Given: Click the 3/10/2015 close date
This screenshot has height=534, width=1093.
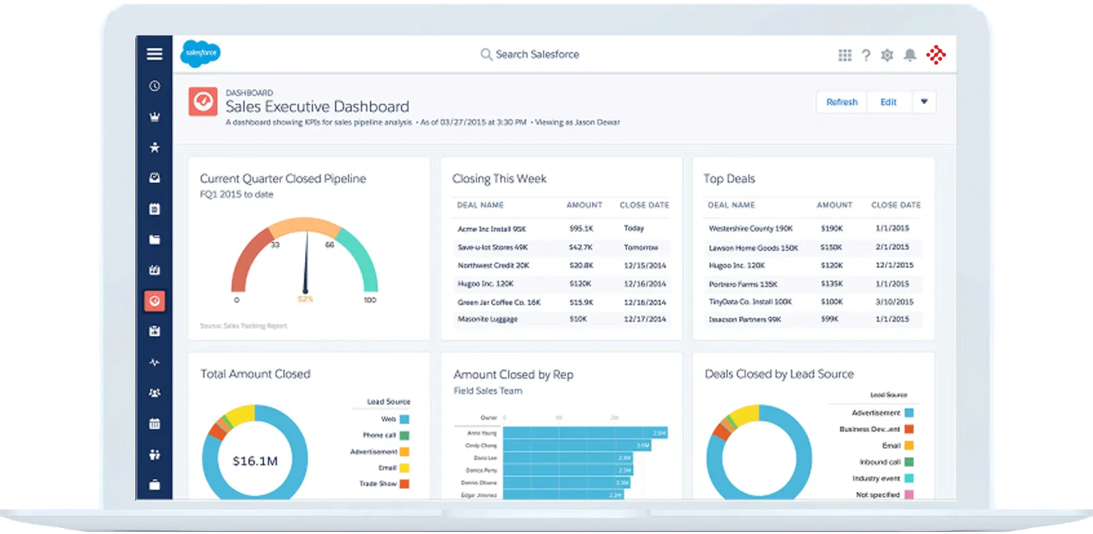Looking at the screenshot, I should (x=894, y=301).
